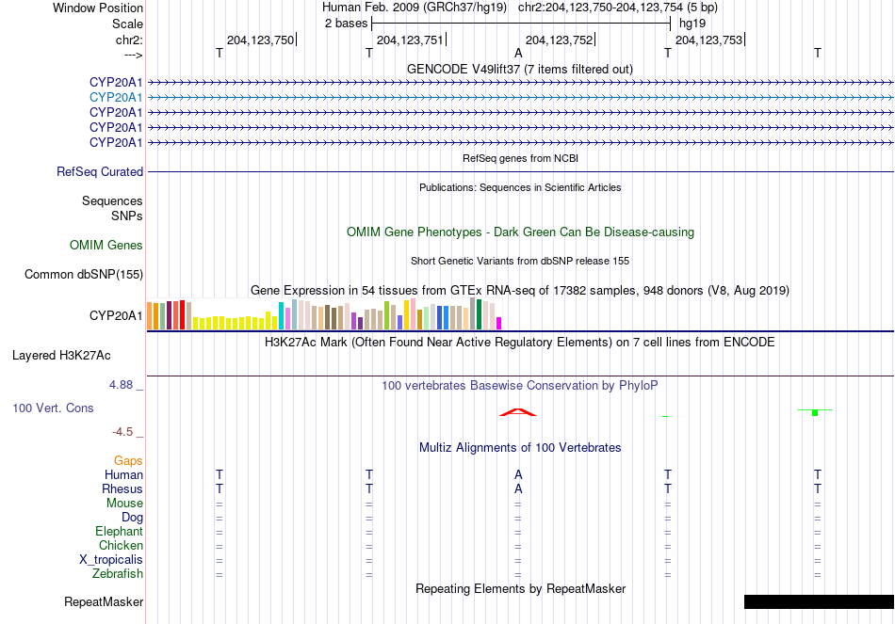Click the -4.5 PhyloP lower scale value

122,432
